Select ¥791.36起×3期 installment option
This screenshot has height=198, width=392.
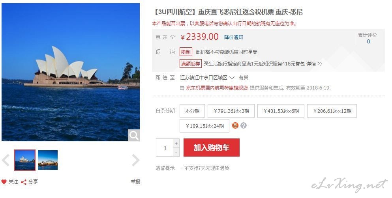tap(231, 111)
